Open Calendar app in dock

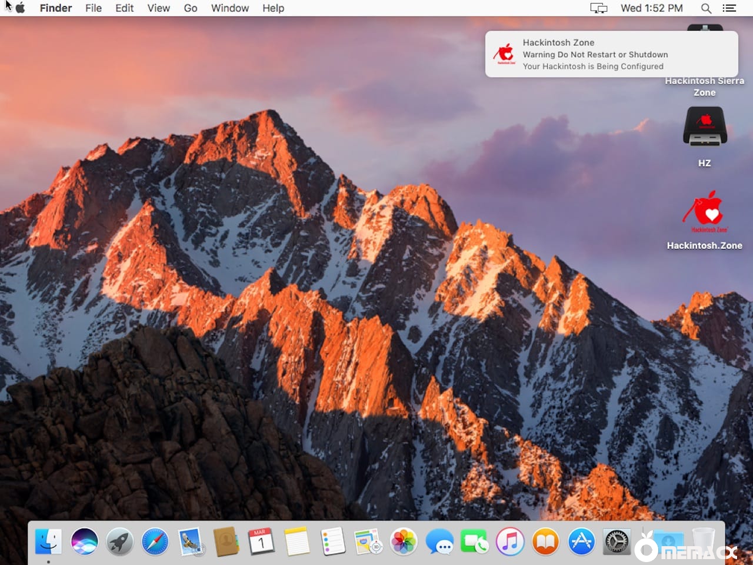pos(261,541)
